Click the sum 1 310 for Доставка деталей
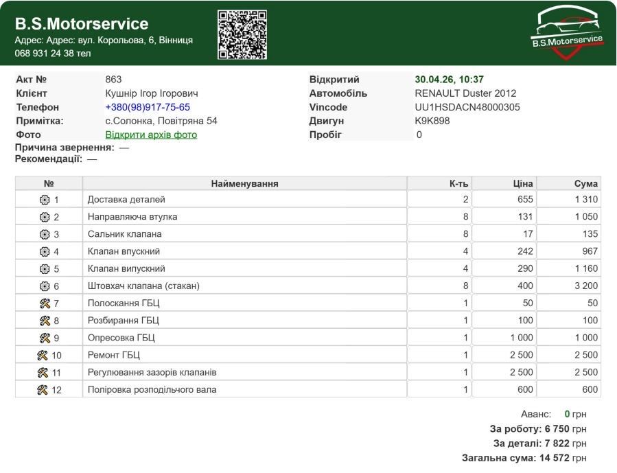This screenshot has height=473, width=617. click(x=586, y=200)
